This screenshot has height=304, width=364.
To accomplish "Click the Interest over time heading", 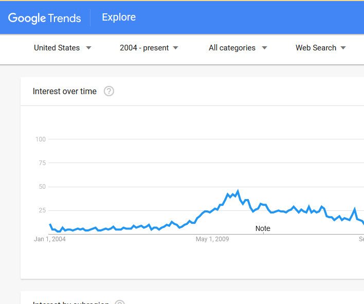I will pyautogui.click(x=64, y=92).
